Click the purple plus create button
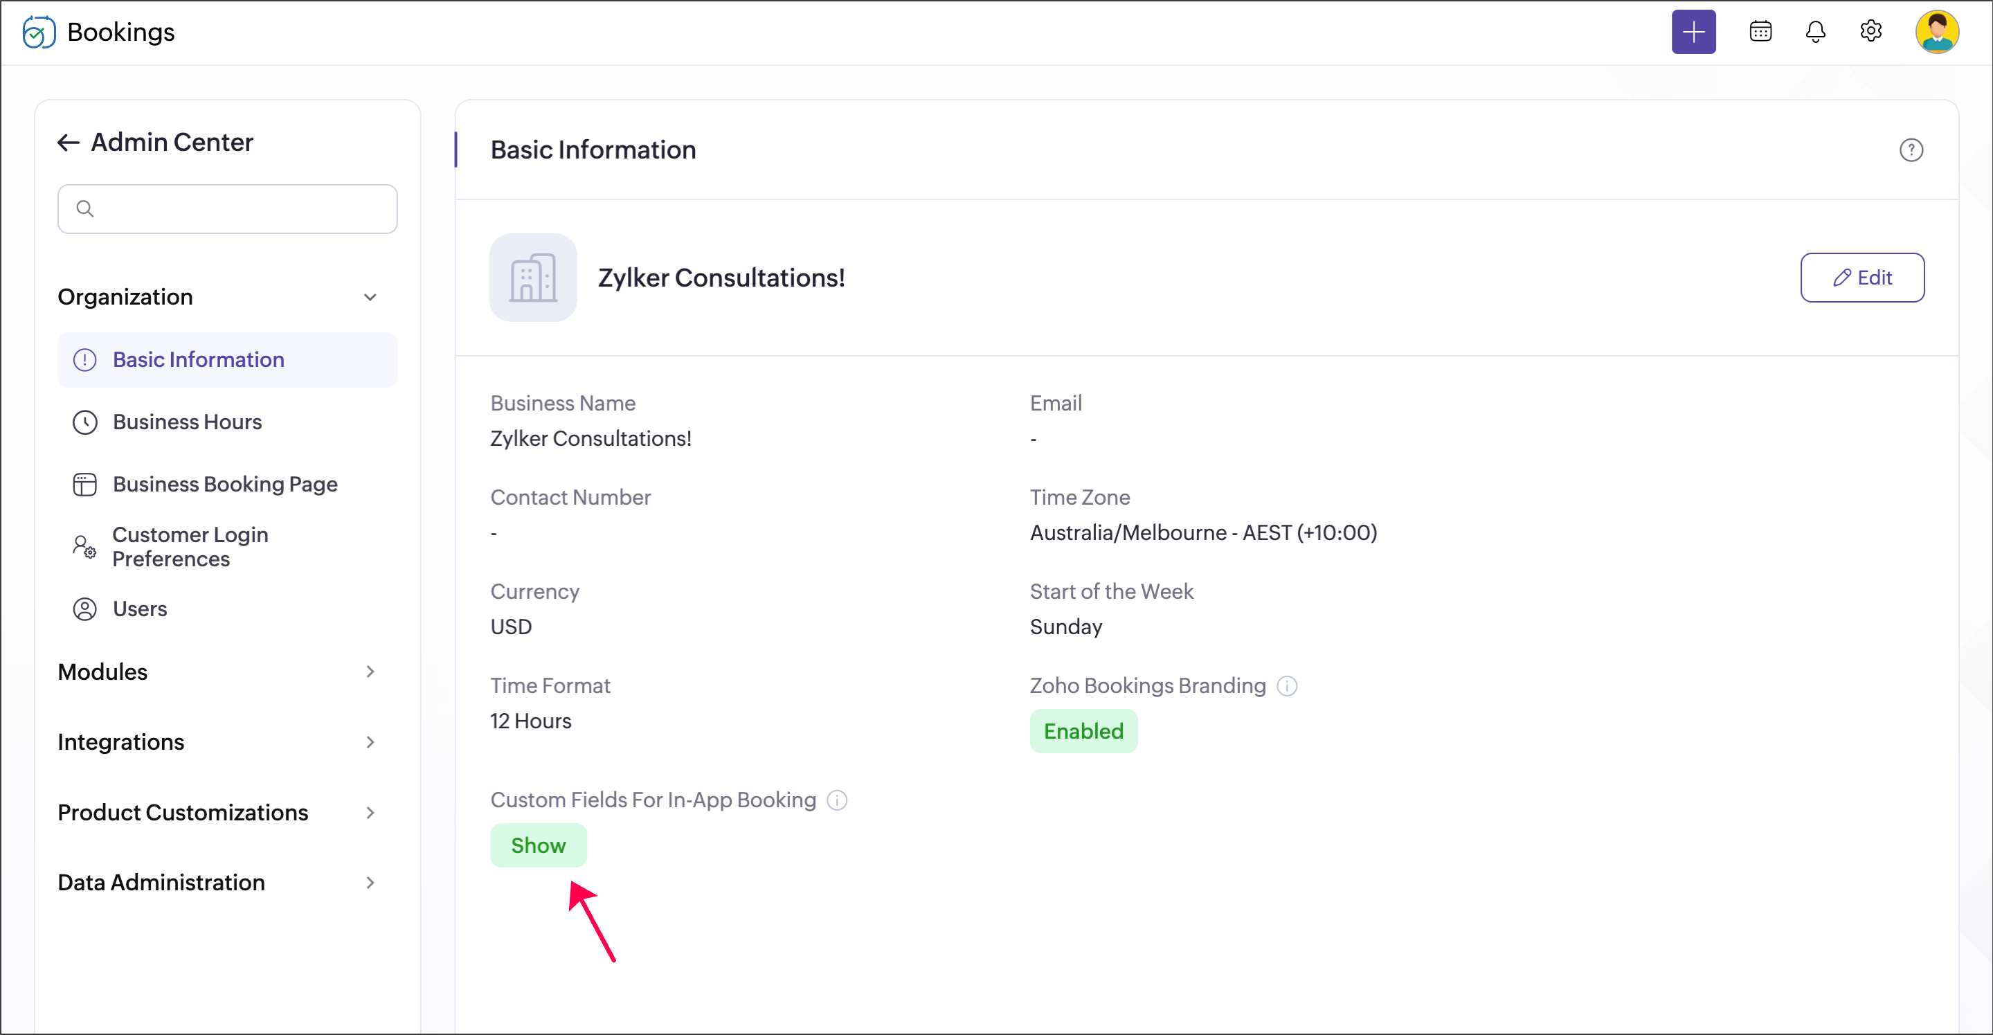Screen dimensions: 1993x1035 (1693, 32)
